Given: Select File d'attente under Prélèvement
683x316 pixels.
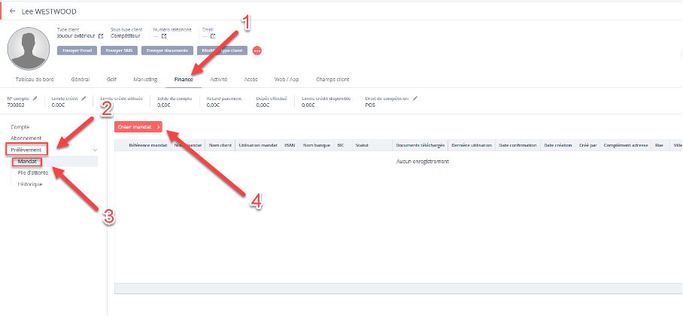Looking at the screenshot, I should click(33, 172).
